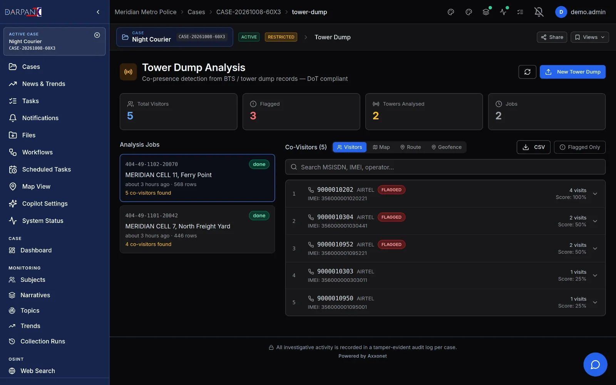Switch to the Geofence tab
Image resolution: width=616 pixels, height=385 pixels.
446,147
